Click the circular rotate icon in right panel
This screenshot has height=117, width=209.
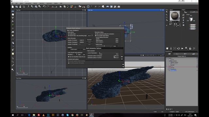(179, 48)
